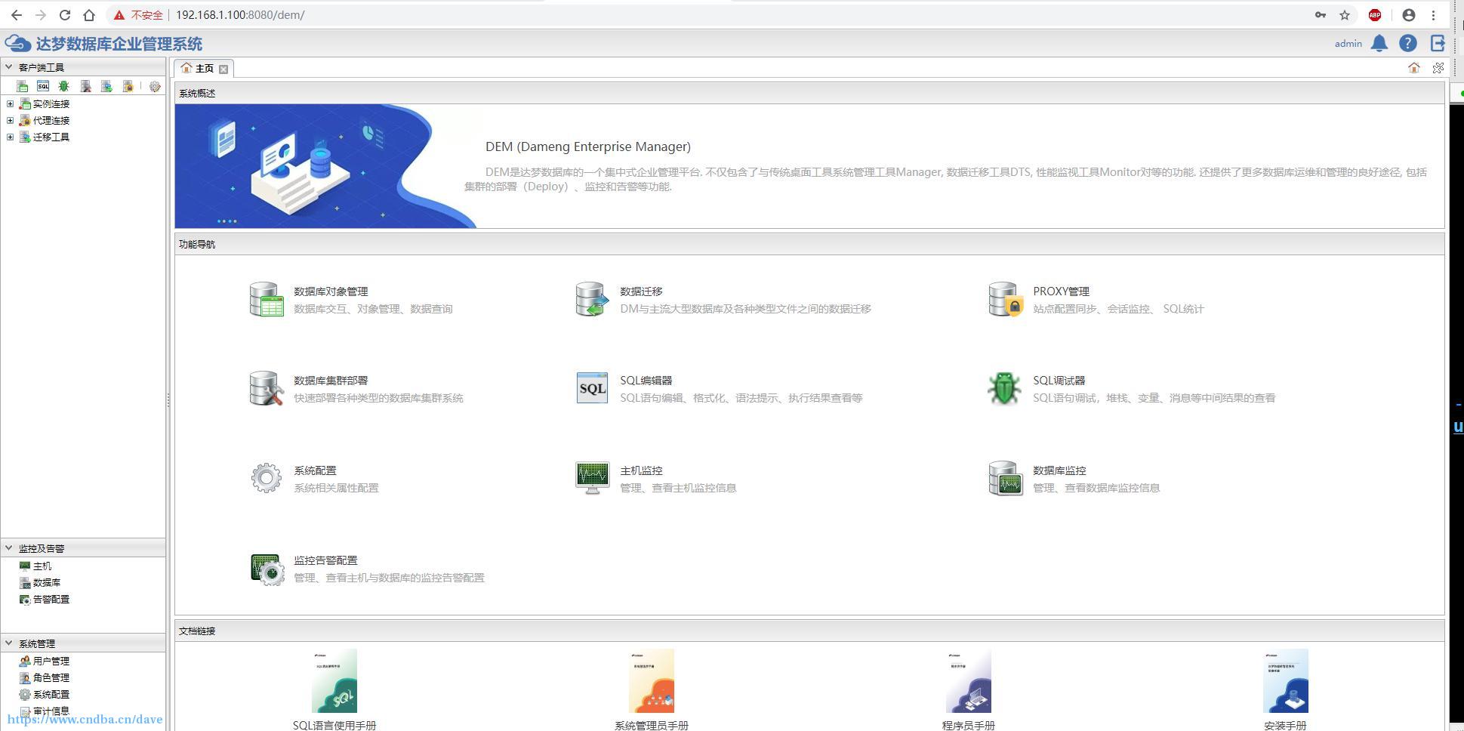Open the browser three-dot menu
1464x731 pixels.
pyautogui.click(x=1433, y=15)
